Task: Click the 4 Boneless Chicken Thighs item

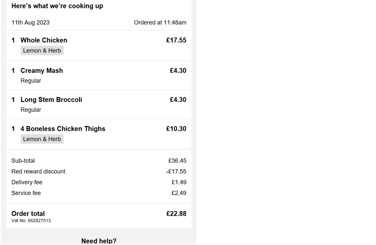Action: coord(63,129)
